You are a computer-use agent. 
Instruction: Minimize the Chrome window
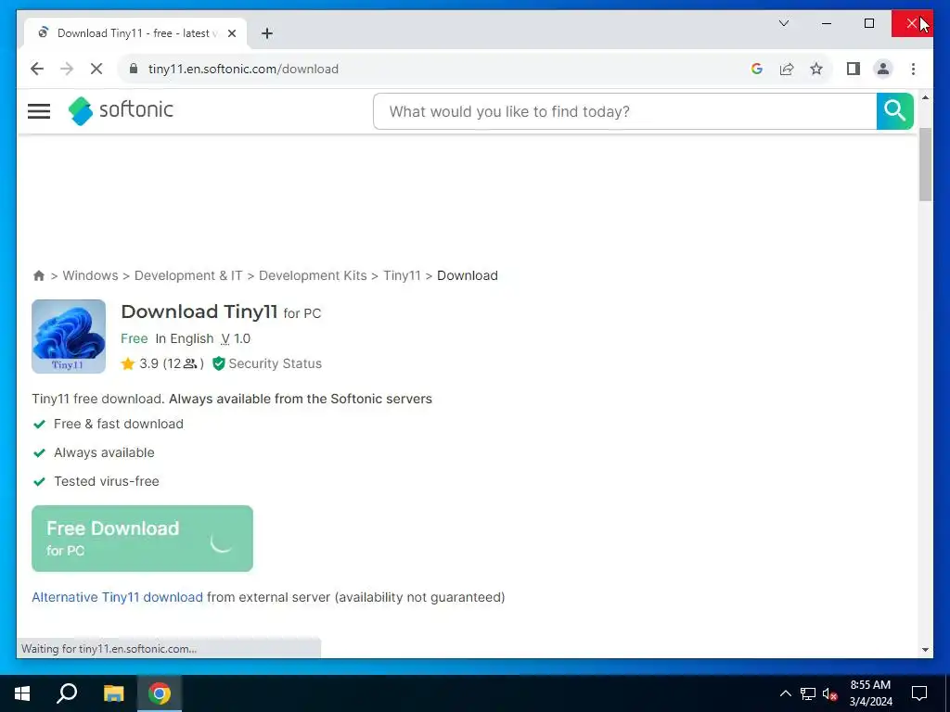pyautogui.click(x=827, y=23)
